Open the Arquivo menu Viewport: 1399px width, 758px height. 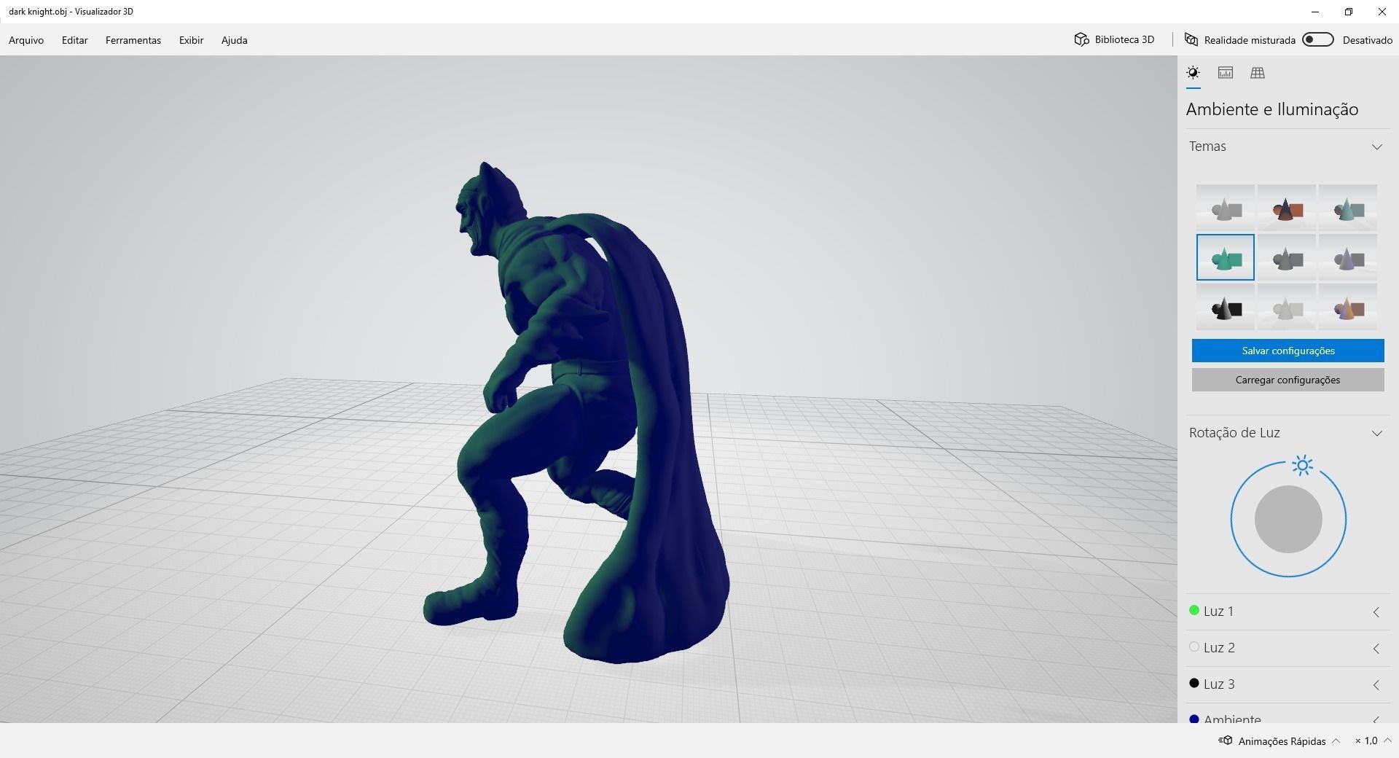coord(26,40)
